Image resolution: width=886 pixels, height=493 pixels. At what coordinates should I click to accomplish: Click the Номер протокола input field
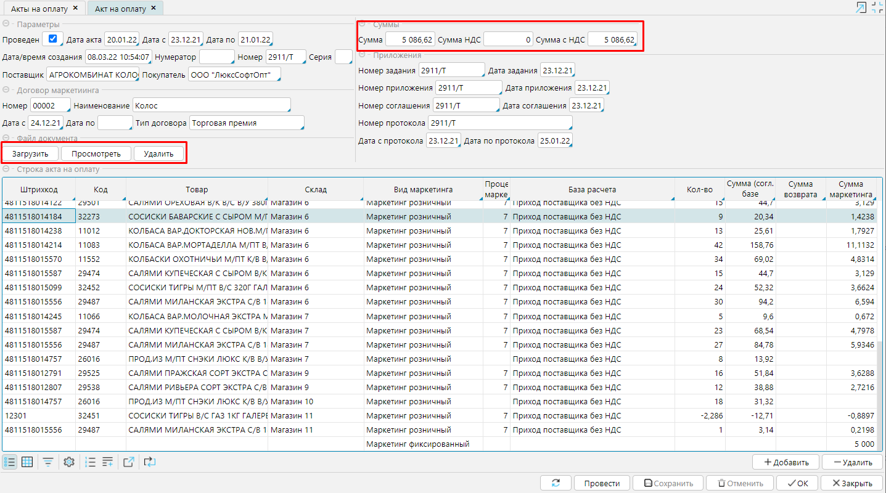click(x=499, y=123)
